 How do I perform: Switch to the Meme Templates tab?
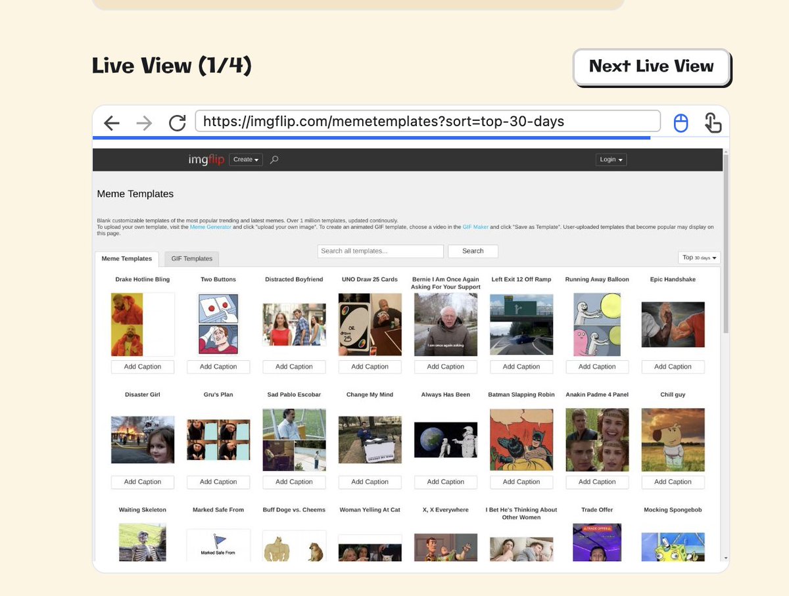(127, 259)
